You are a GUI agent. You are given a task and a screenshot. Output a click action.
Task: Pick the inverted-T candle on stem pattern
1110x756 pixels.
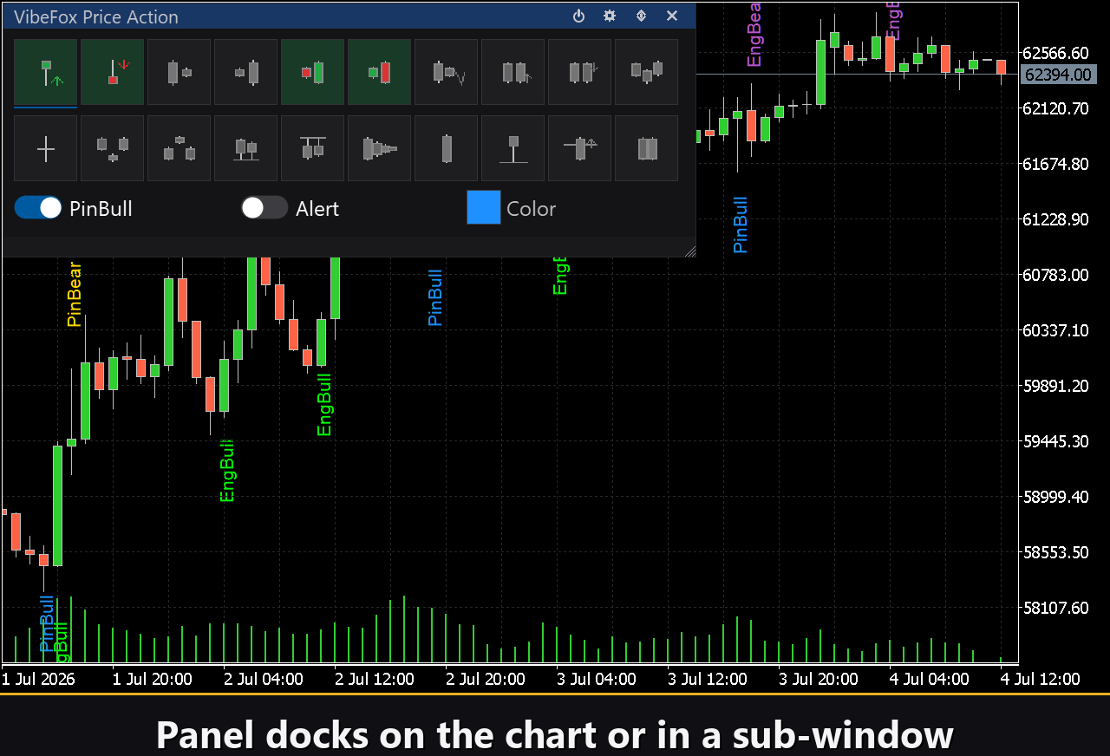tap(513, 148)
